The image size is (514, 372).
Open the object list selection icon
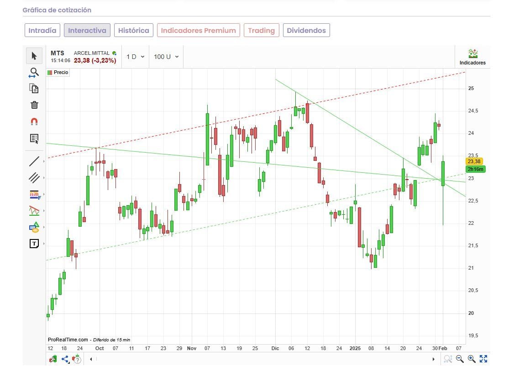[x=34, y=138]
